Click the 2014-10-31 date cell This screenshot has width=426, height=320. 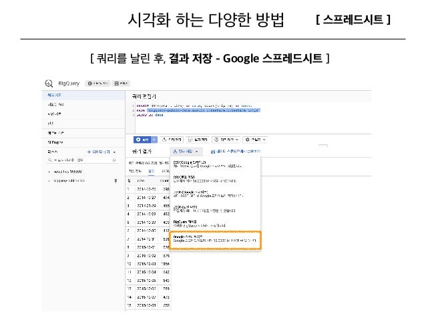146,239
